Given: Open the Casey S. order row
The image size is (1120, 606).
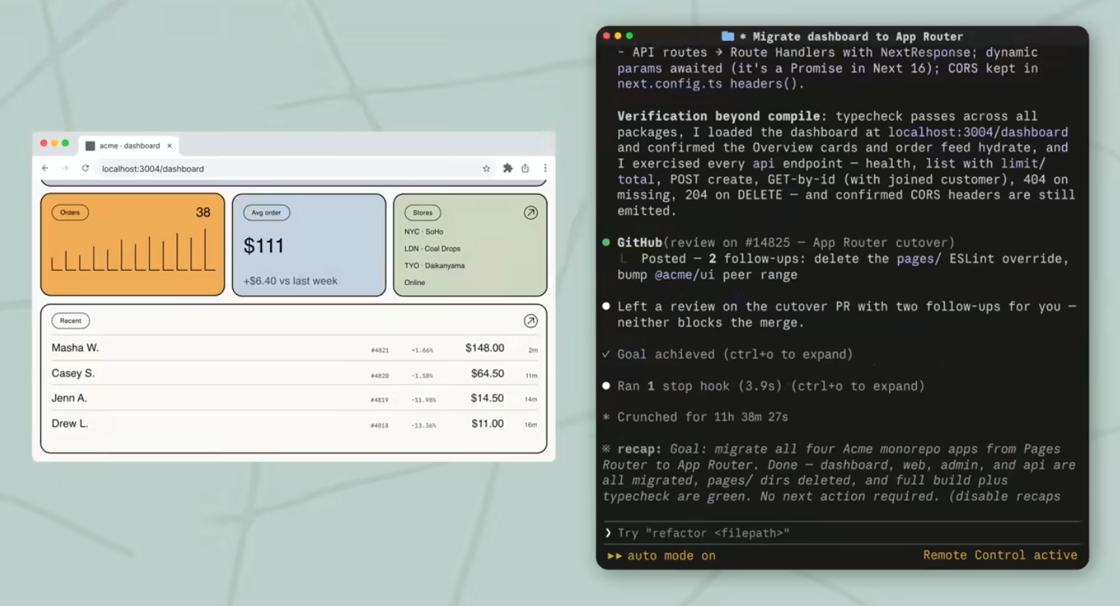Looking at the screenshot, I should point(294,374).
